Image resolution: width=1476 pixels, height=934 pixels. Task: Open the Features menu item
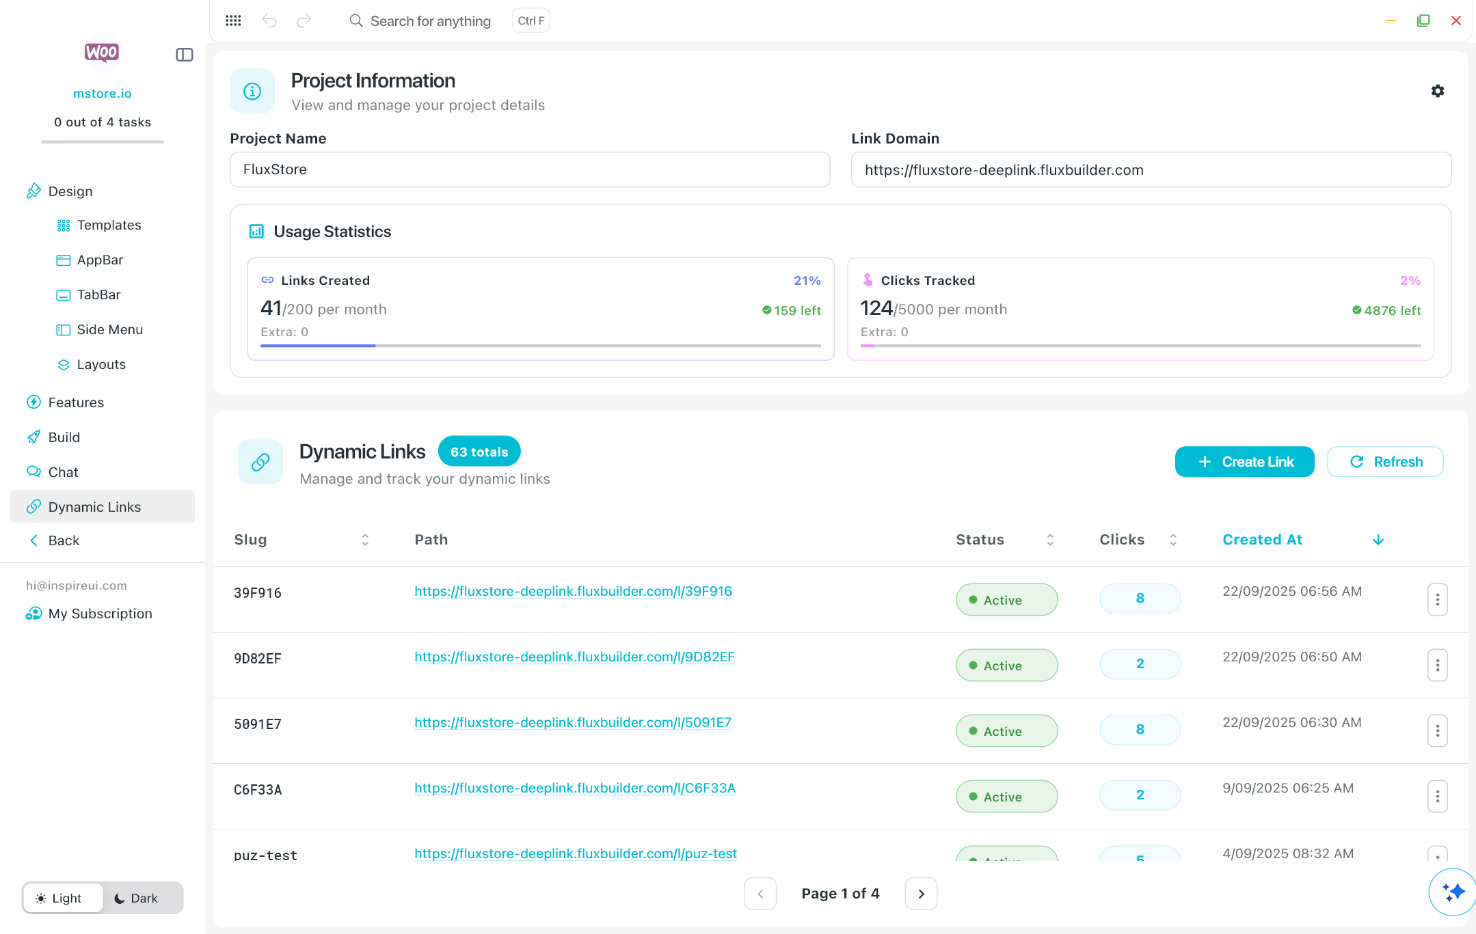[x=76, y=402]
